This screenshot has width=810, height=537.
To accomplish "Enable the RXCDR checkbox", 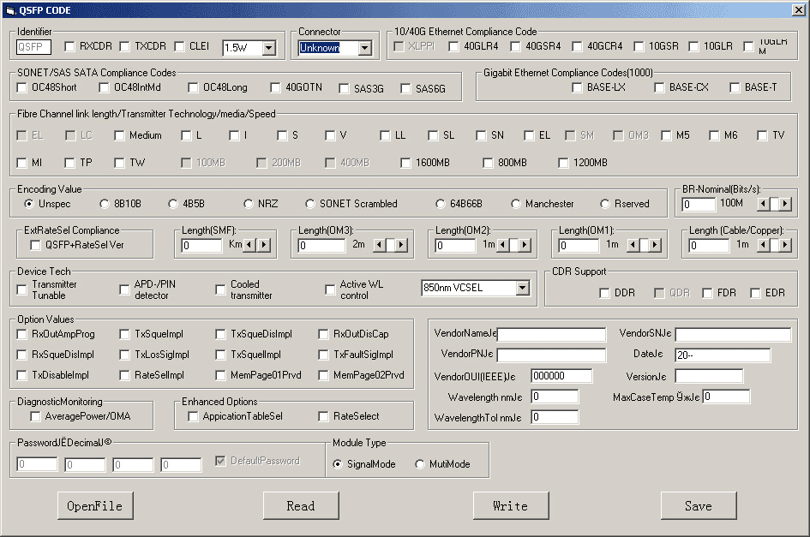I will click(72, 46).
